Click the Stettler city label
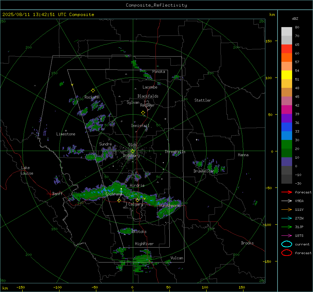Screen dimensions: 313x292 203,100
